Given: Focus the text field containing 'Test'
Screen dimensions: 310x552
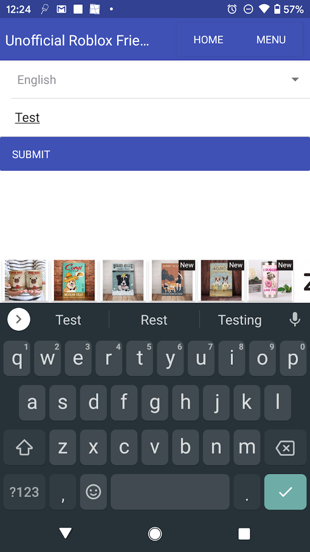Looking at the screenshot, I should pos(155,118).
